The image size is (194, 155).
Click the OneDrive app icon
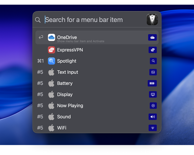[x=52, y=37]
